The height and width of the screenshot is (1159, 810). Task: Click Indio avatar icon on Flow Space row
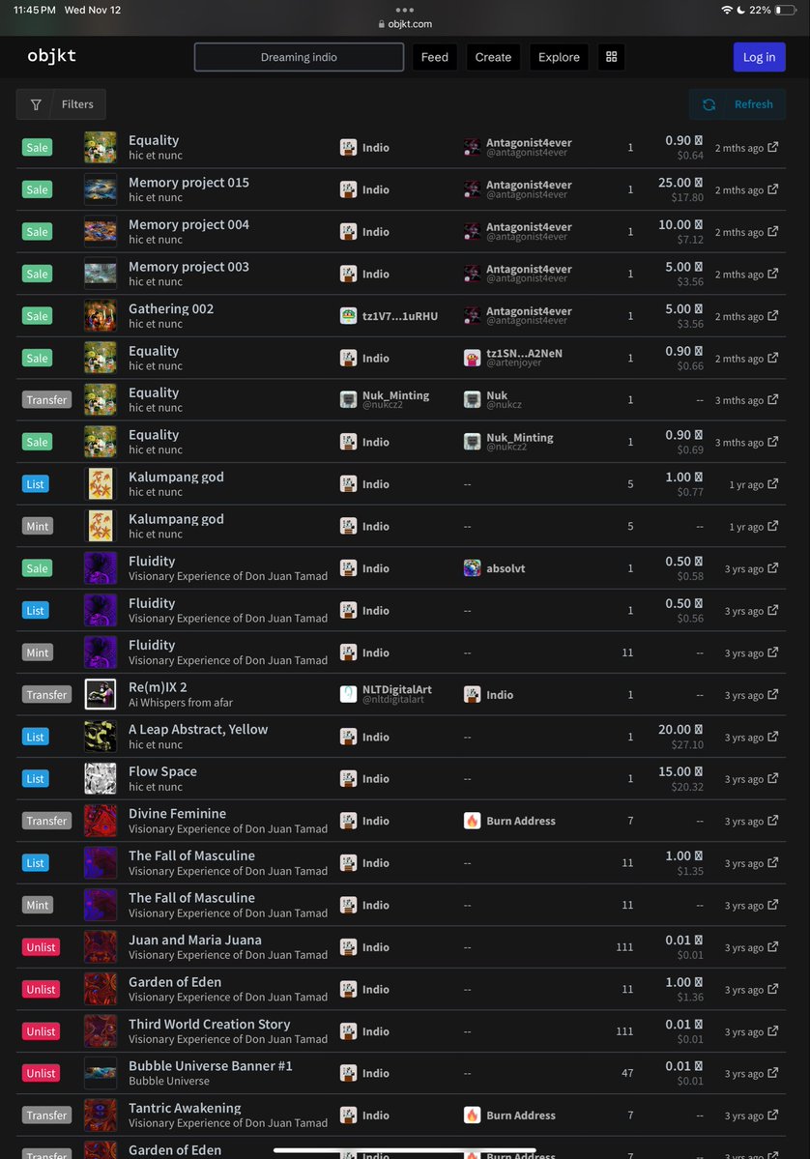pyautogui.click(x=348, y=778)
